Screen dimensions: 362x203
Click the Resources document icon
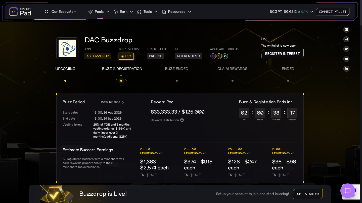pos(164,12)
